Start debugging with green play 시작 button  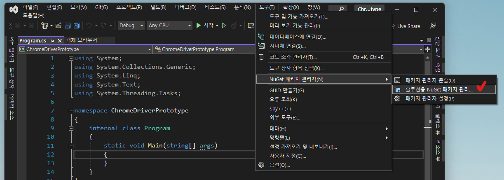pos(205,26)
